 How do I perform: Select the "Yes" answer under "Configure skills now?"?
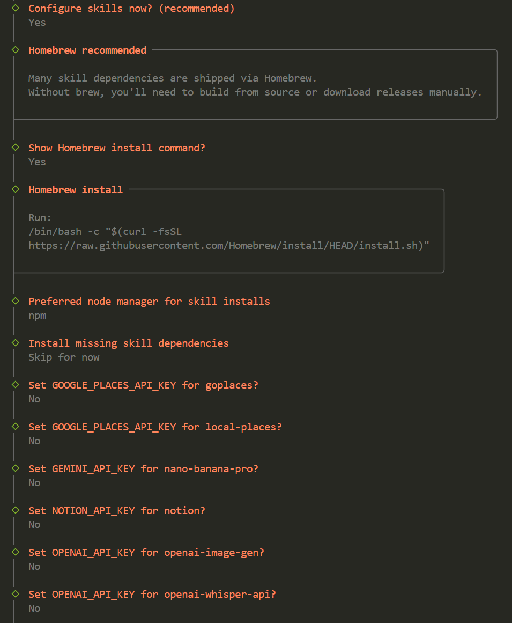point(37,23)
